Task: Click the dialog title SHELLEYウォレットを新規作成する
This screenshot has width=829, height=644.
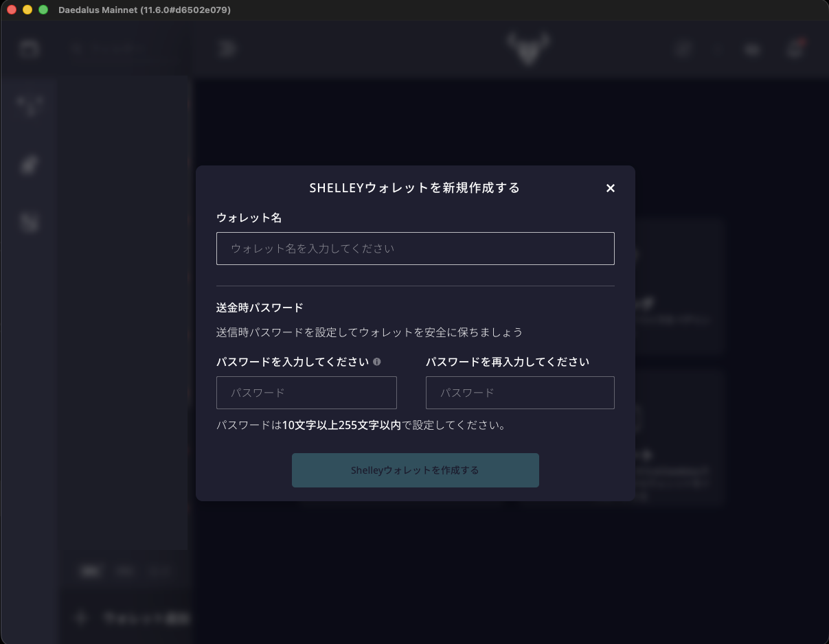Action: click(x=415, y=187)
